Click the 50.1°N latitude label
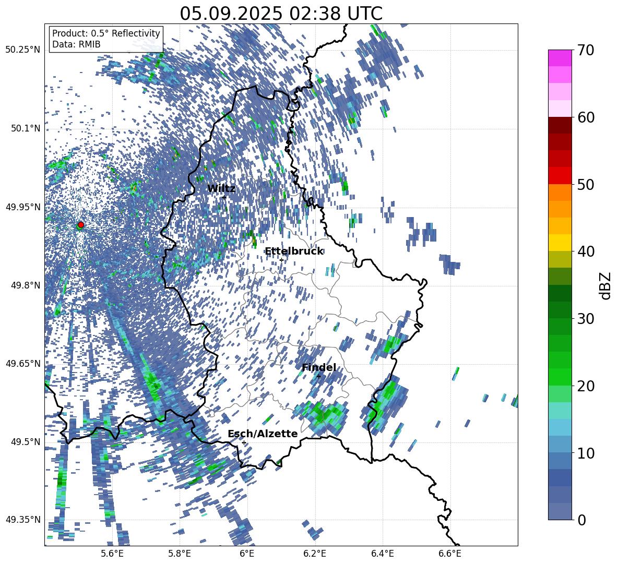This screenshot has width=618, height=564. point(25,128)
